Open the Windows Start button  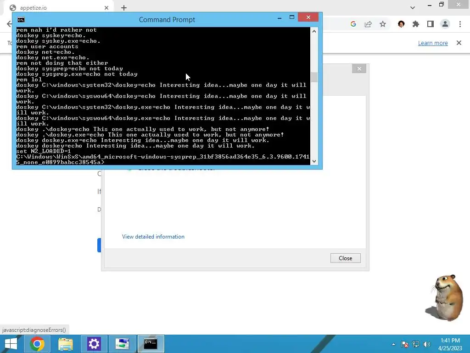point(11,344)
